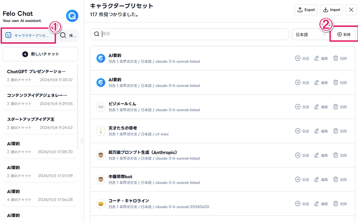Viewport: 358px width, 222px height.
Task: Edit the 天才たちの思考 preset
Action: click(321, 131)
